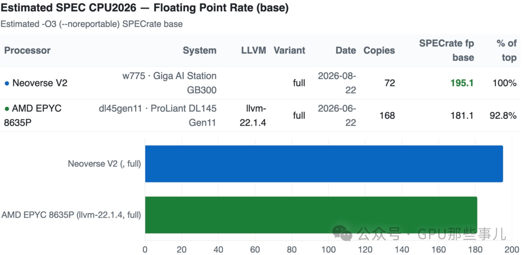Sort table by Variant column header
Image resolution: width=523 pixels, height=255 pixels.
click(289, 50)
